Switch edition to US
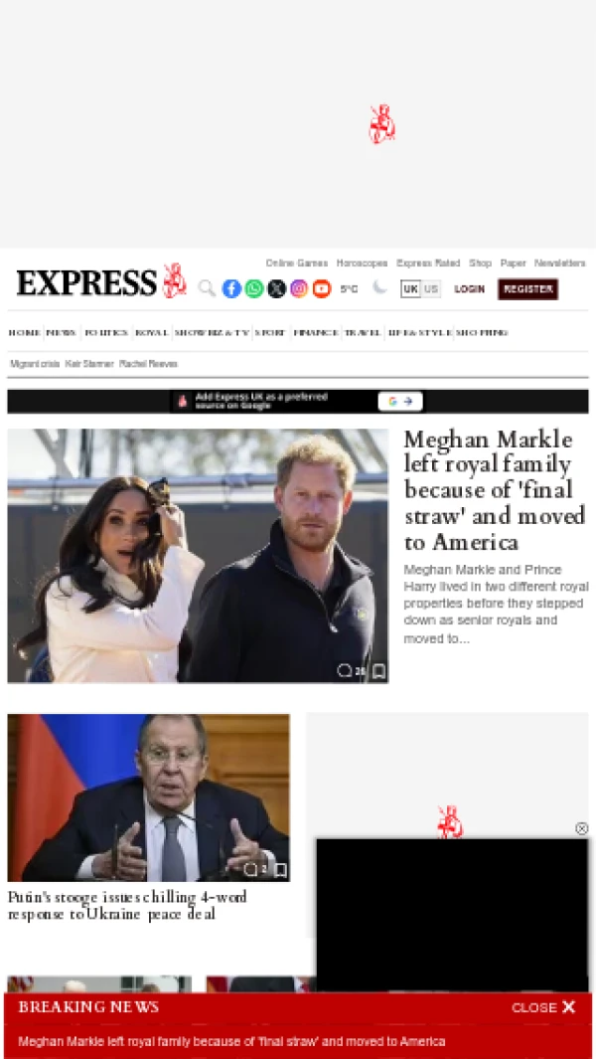The height and width of the screenshot is (1059, 596). pos(431,289)
